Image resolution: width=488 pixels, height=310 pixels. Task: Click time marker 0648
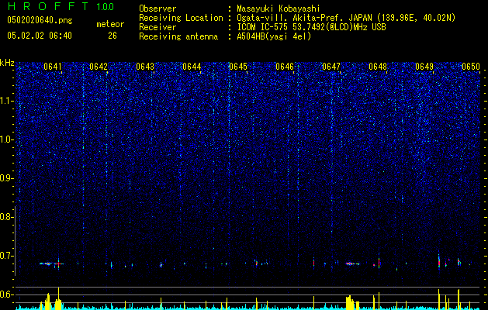(378, 67)
